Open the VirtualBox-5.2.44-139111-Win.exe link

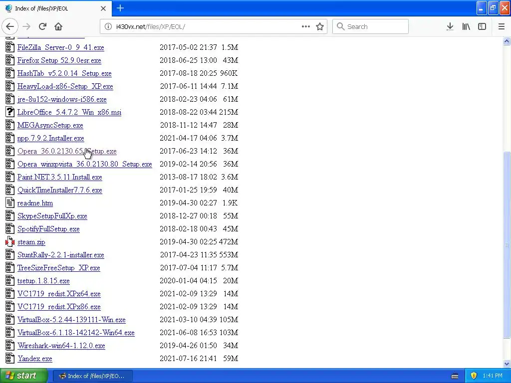(x=71, y=320)
